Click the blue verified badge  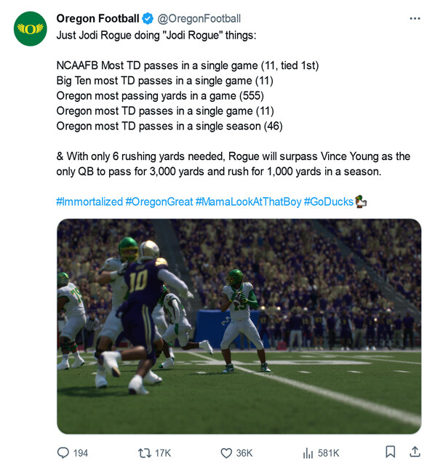[148, 19]
